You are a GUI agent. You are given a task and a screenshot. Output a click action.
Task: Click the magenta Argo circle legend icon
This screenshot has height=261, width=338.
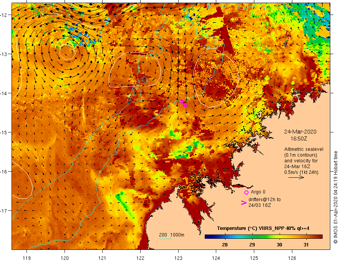pyautogui.click(x=246, y=192)
